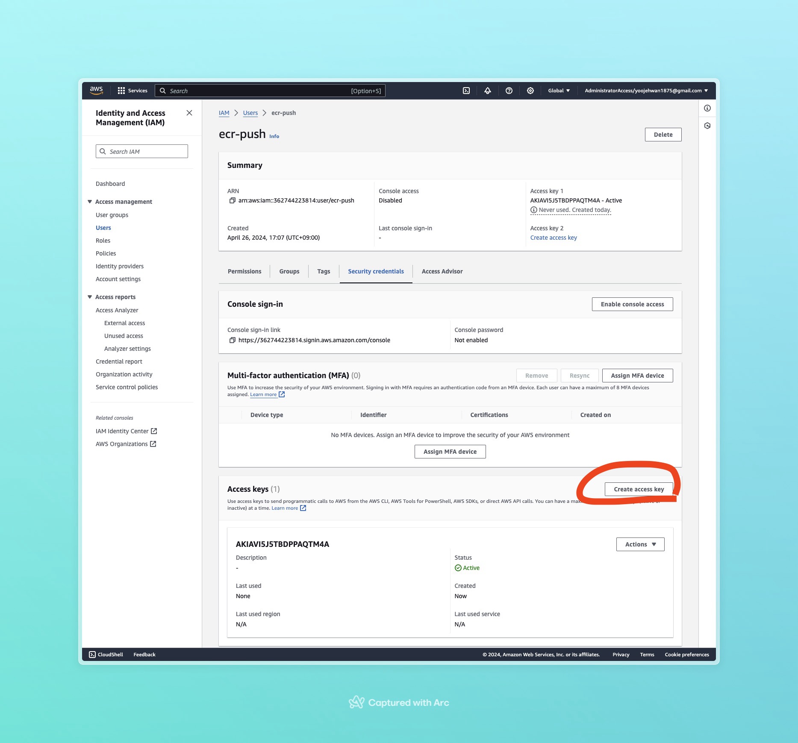Open the notifications bell
798x743 pixels.
click(x=488, y=91)
